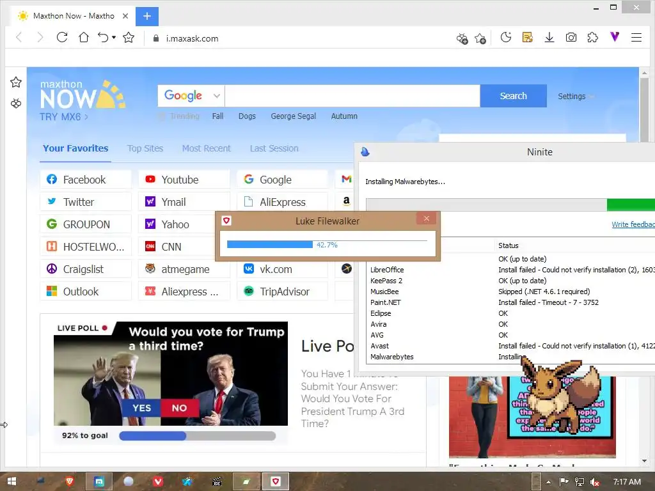Open the Twitter favorite tile
Screen dimensions: 655x491
(86, 202)
